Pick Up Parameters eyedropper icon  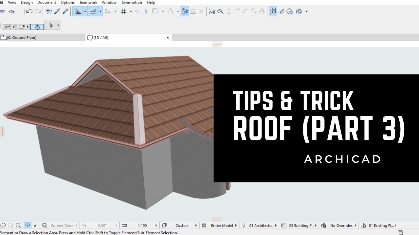pyautogui.click(x=57, y=11)
